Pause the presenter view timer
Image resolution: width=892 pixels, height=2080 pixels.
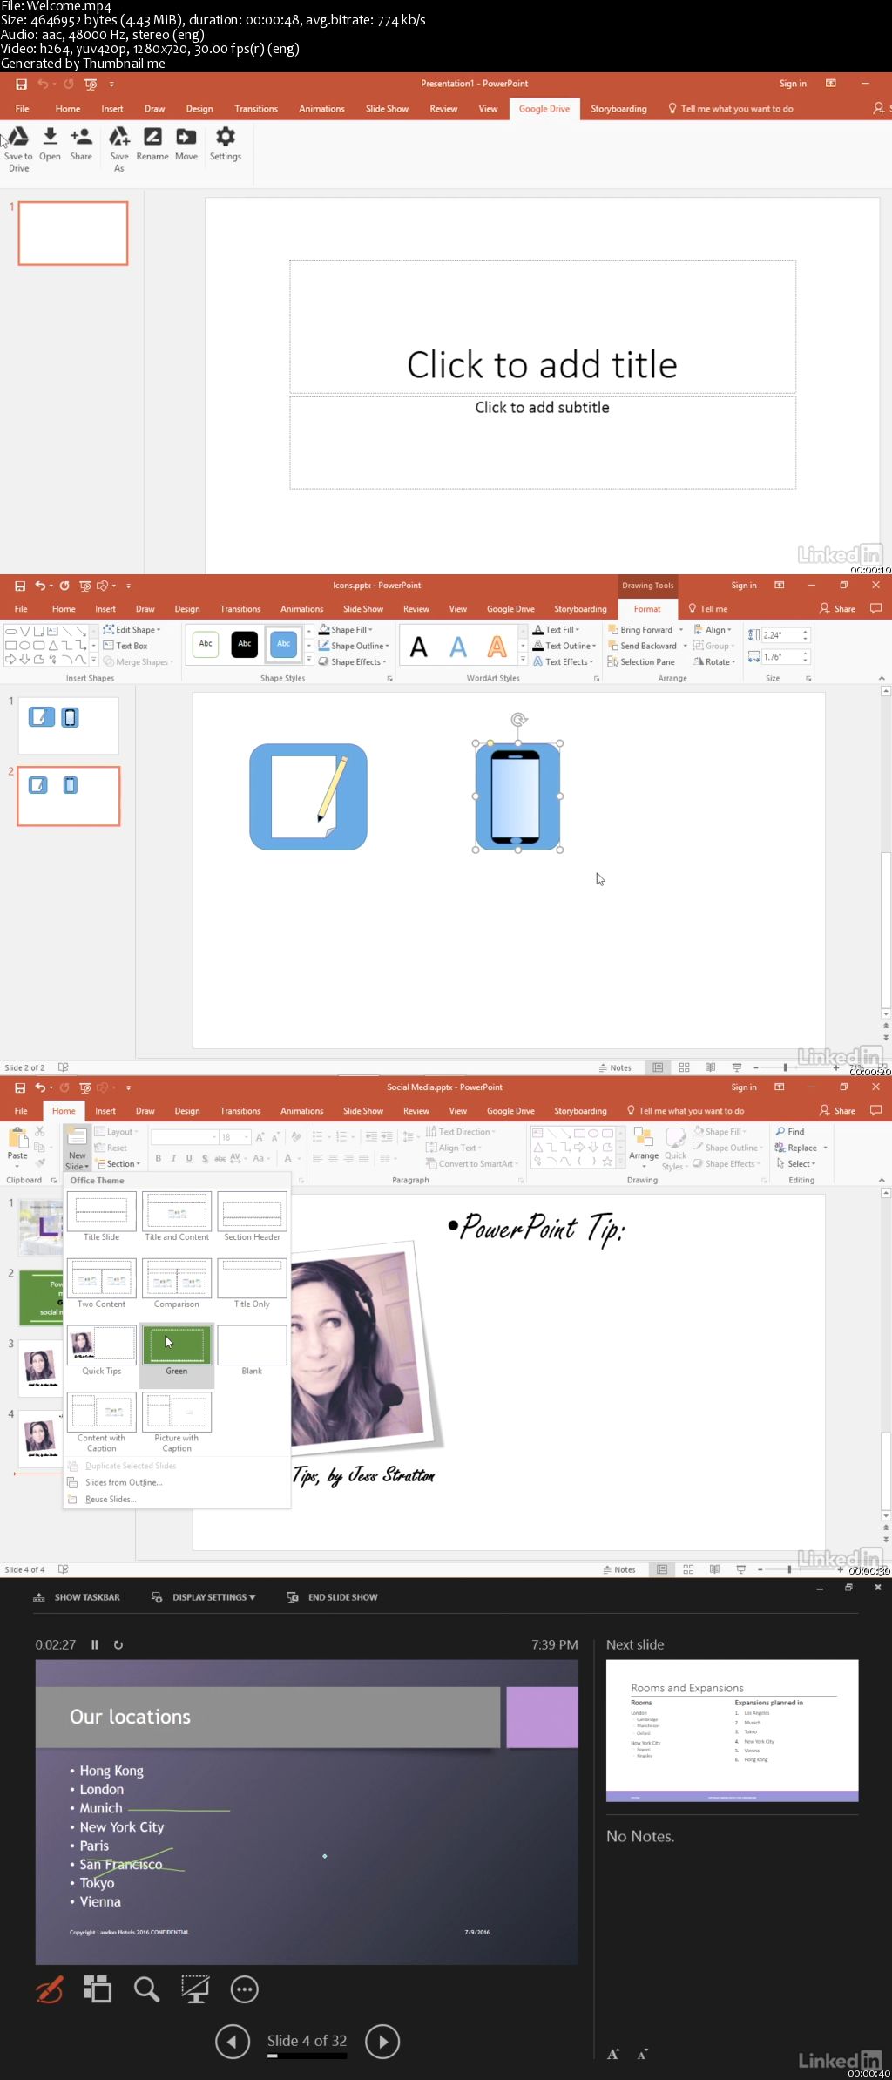(94, 1645)
